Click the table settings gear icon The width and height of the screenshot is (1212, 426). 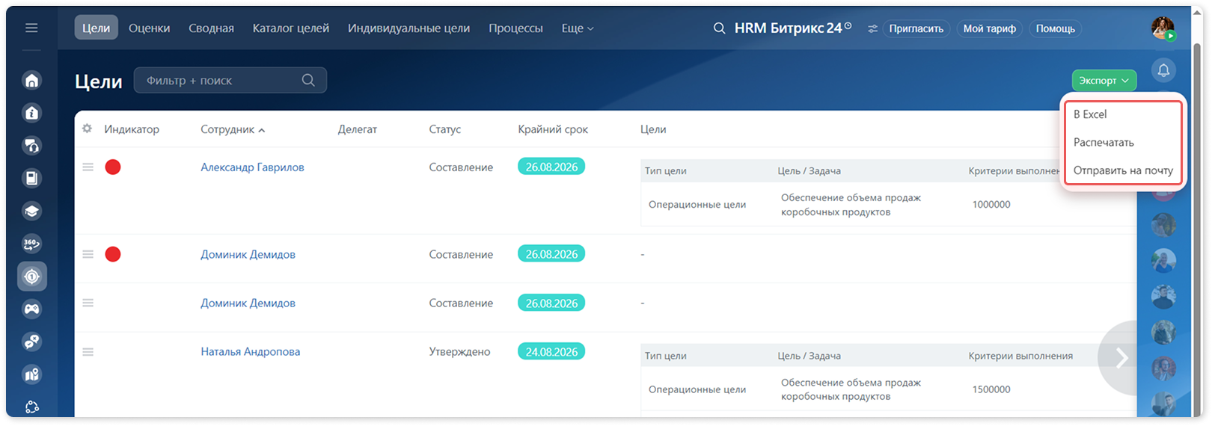pos(88,129)
